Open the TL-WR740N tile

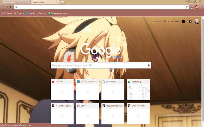pyautogui.click(x=113, y=90)
